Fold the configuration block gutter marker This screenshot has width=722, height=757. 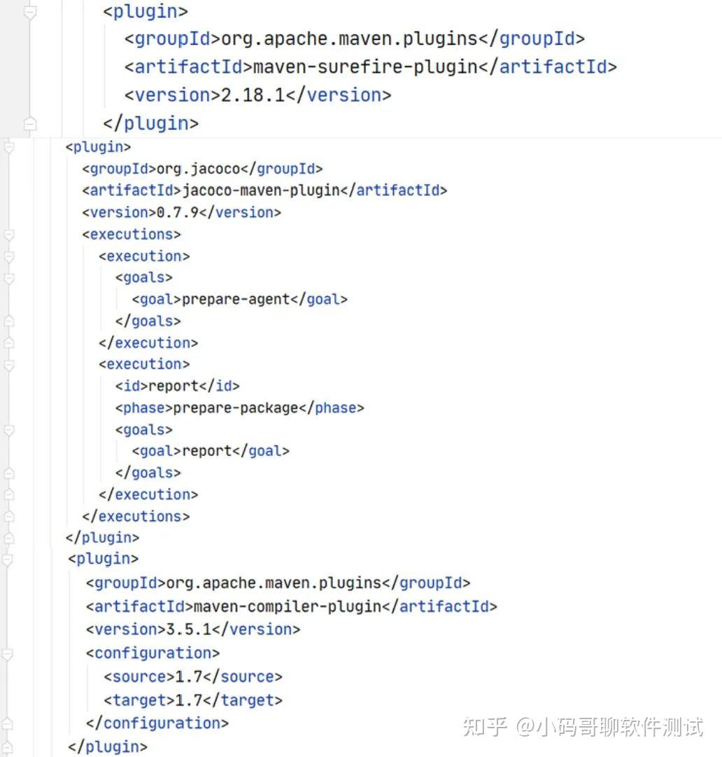[x=7, y=653]
